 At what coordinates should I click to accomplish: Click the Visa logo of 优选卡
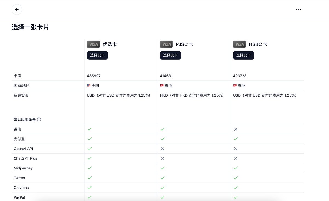93,44
